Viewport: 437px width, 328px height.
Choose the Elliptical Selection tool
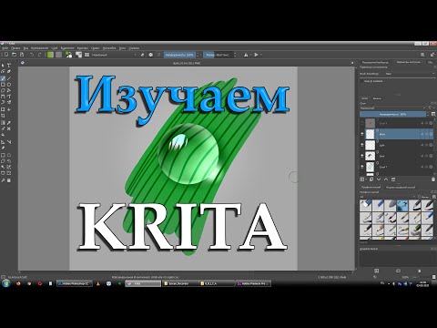(9, 155)
